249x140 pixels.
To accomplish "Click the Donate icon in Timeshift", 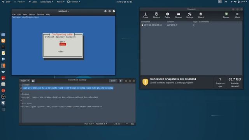I will click(x=226, y=15).
